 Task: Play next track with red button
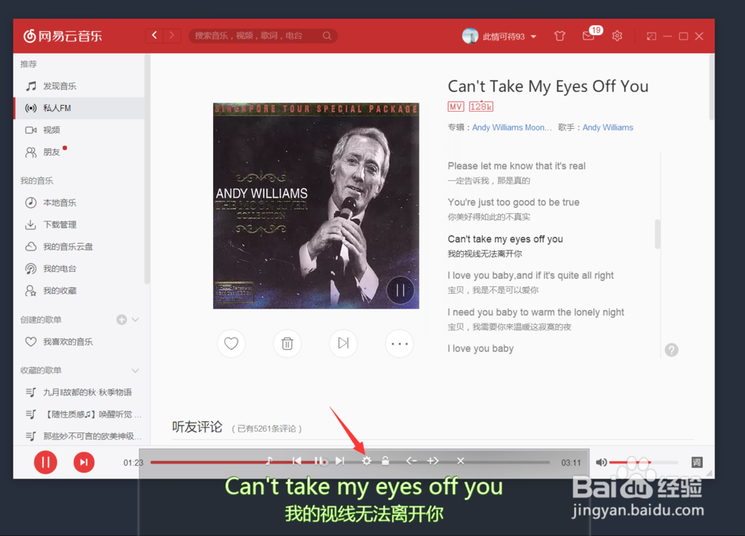(x=83, y=462)
